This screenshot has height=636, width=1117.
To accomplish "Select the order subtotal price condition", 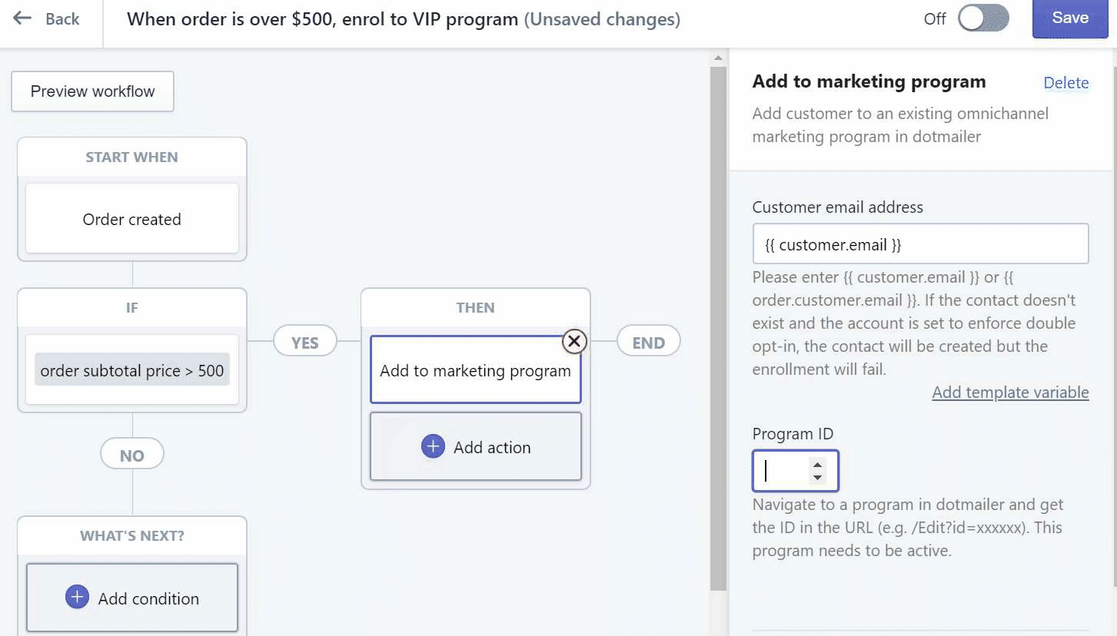I will tap(132, 371).
